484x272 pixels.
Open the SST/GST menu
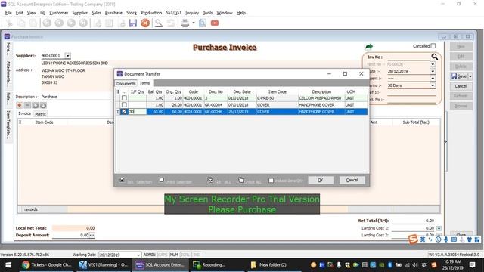(x=174, y=13)
